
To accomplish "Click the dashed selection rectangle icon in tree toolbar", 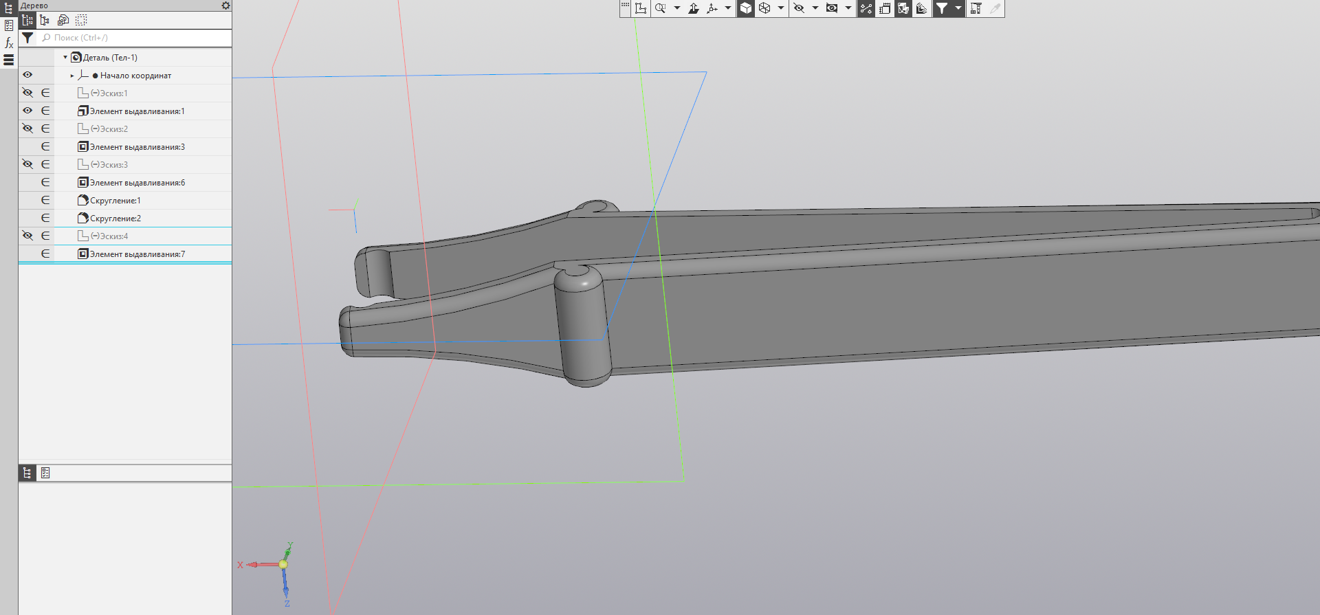I will 81,21.
